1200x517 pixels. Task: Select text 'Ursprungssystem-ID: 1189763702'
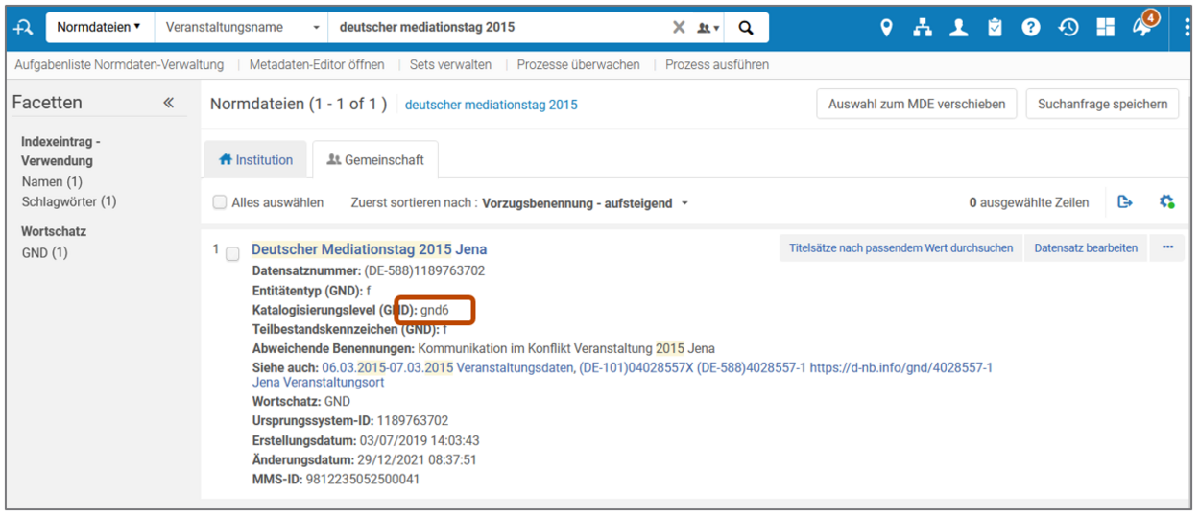tap(349, 420)
